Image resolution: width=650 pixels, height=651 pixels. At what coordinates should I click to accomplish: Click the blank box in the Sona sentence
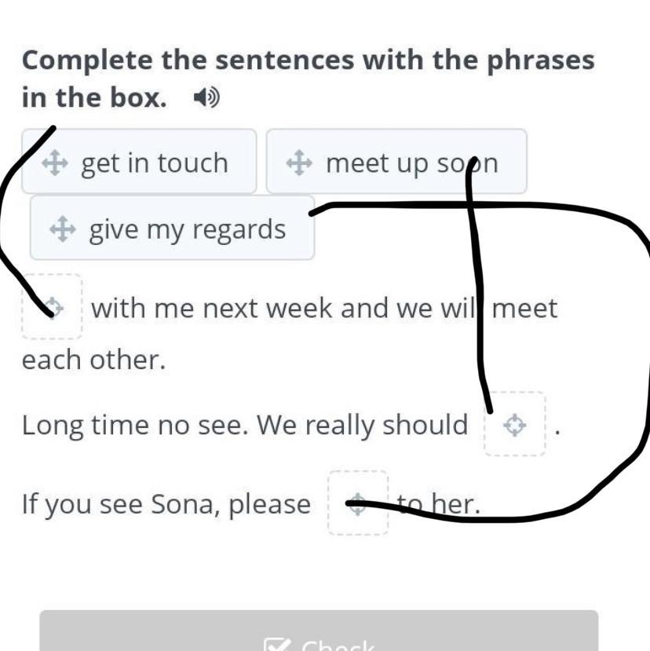tap(357, 503)
